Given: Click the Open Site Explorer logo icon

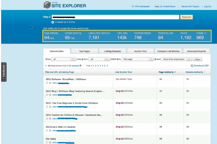Looking at the screenshot, I should pyautogui.click(x=47, y=5).
